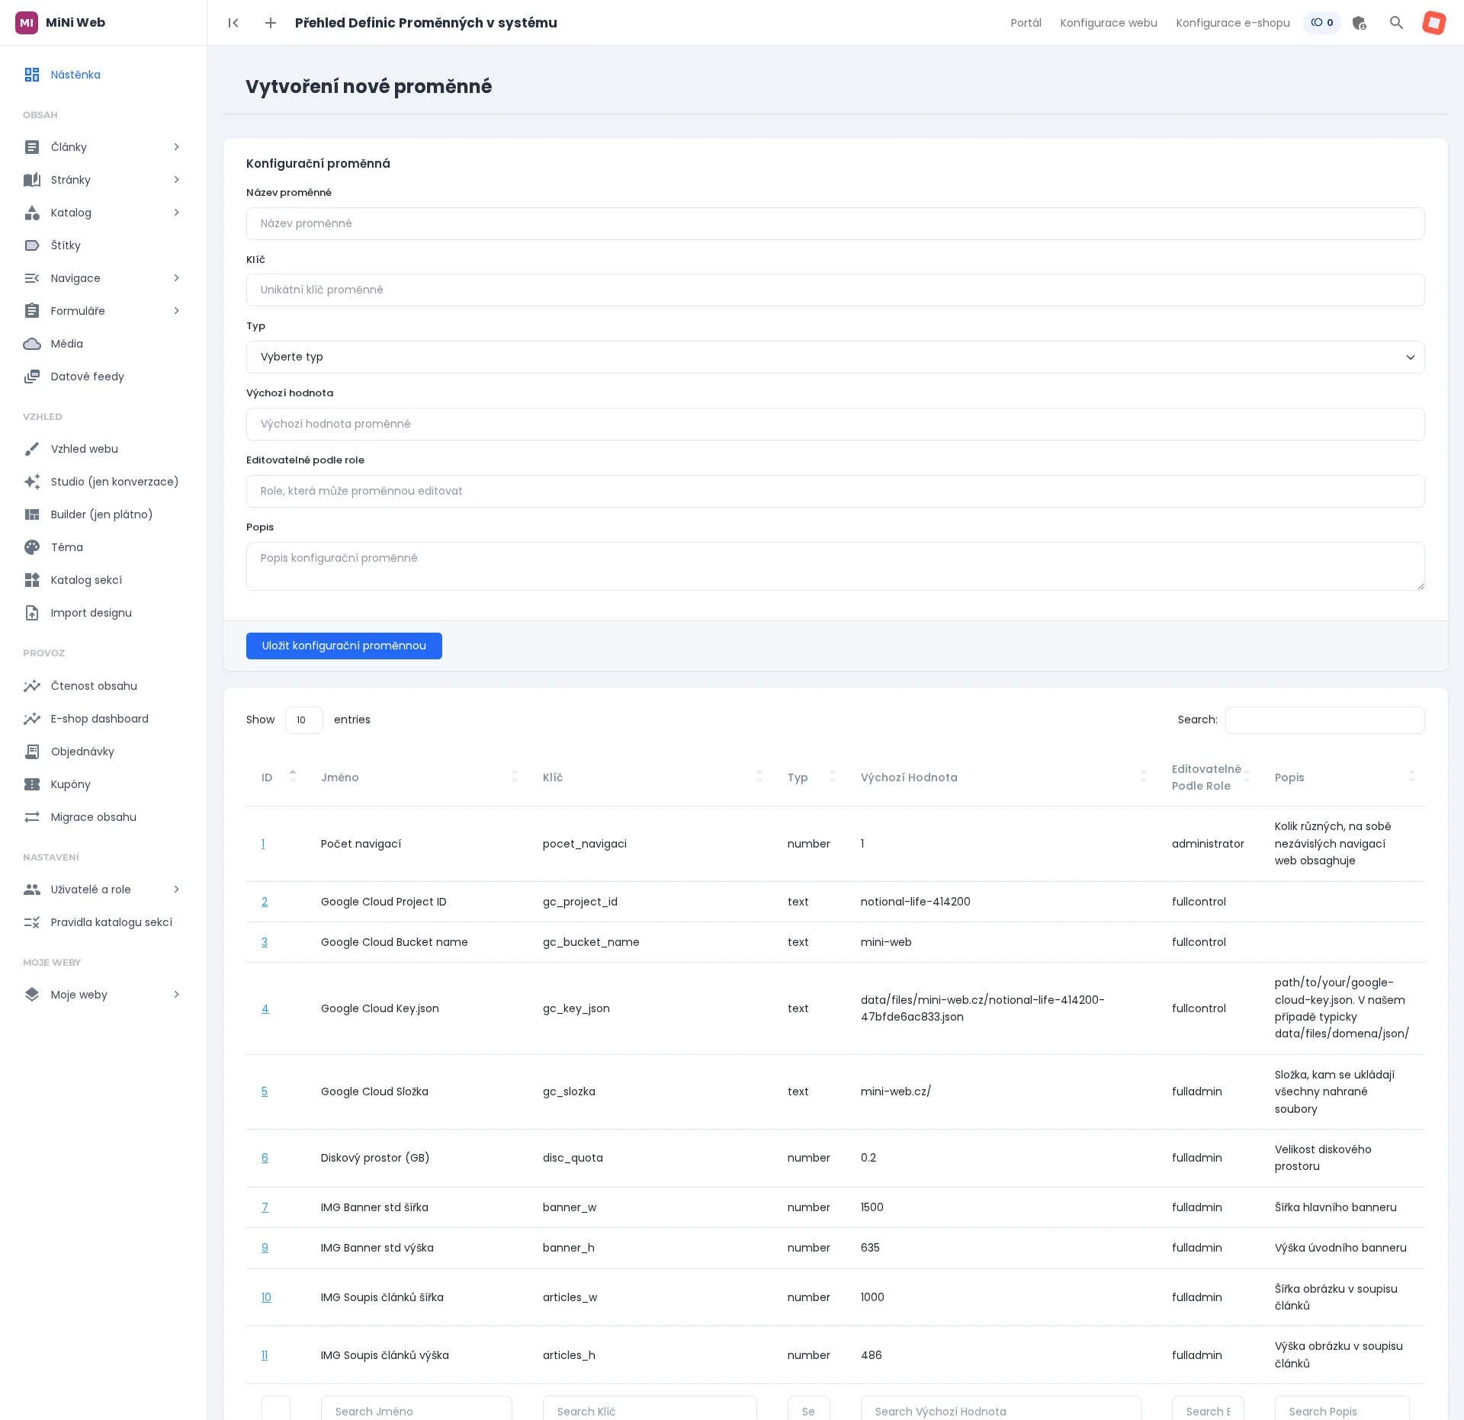Click the Nástěnka dashboard icon
This screenshot has height=1420, width=1464.
coord(32,75)
